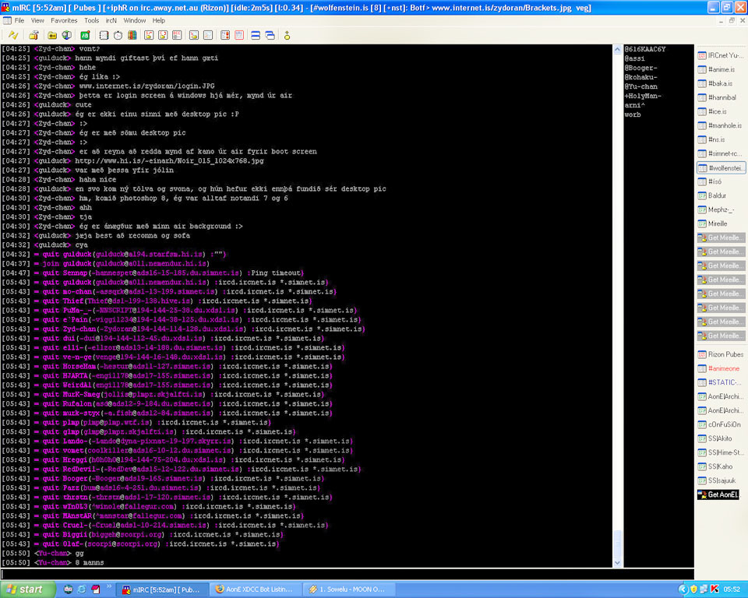Open the View menu
The image size is (748, 598).
(37, 20)
